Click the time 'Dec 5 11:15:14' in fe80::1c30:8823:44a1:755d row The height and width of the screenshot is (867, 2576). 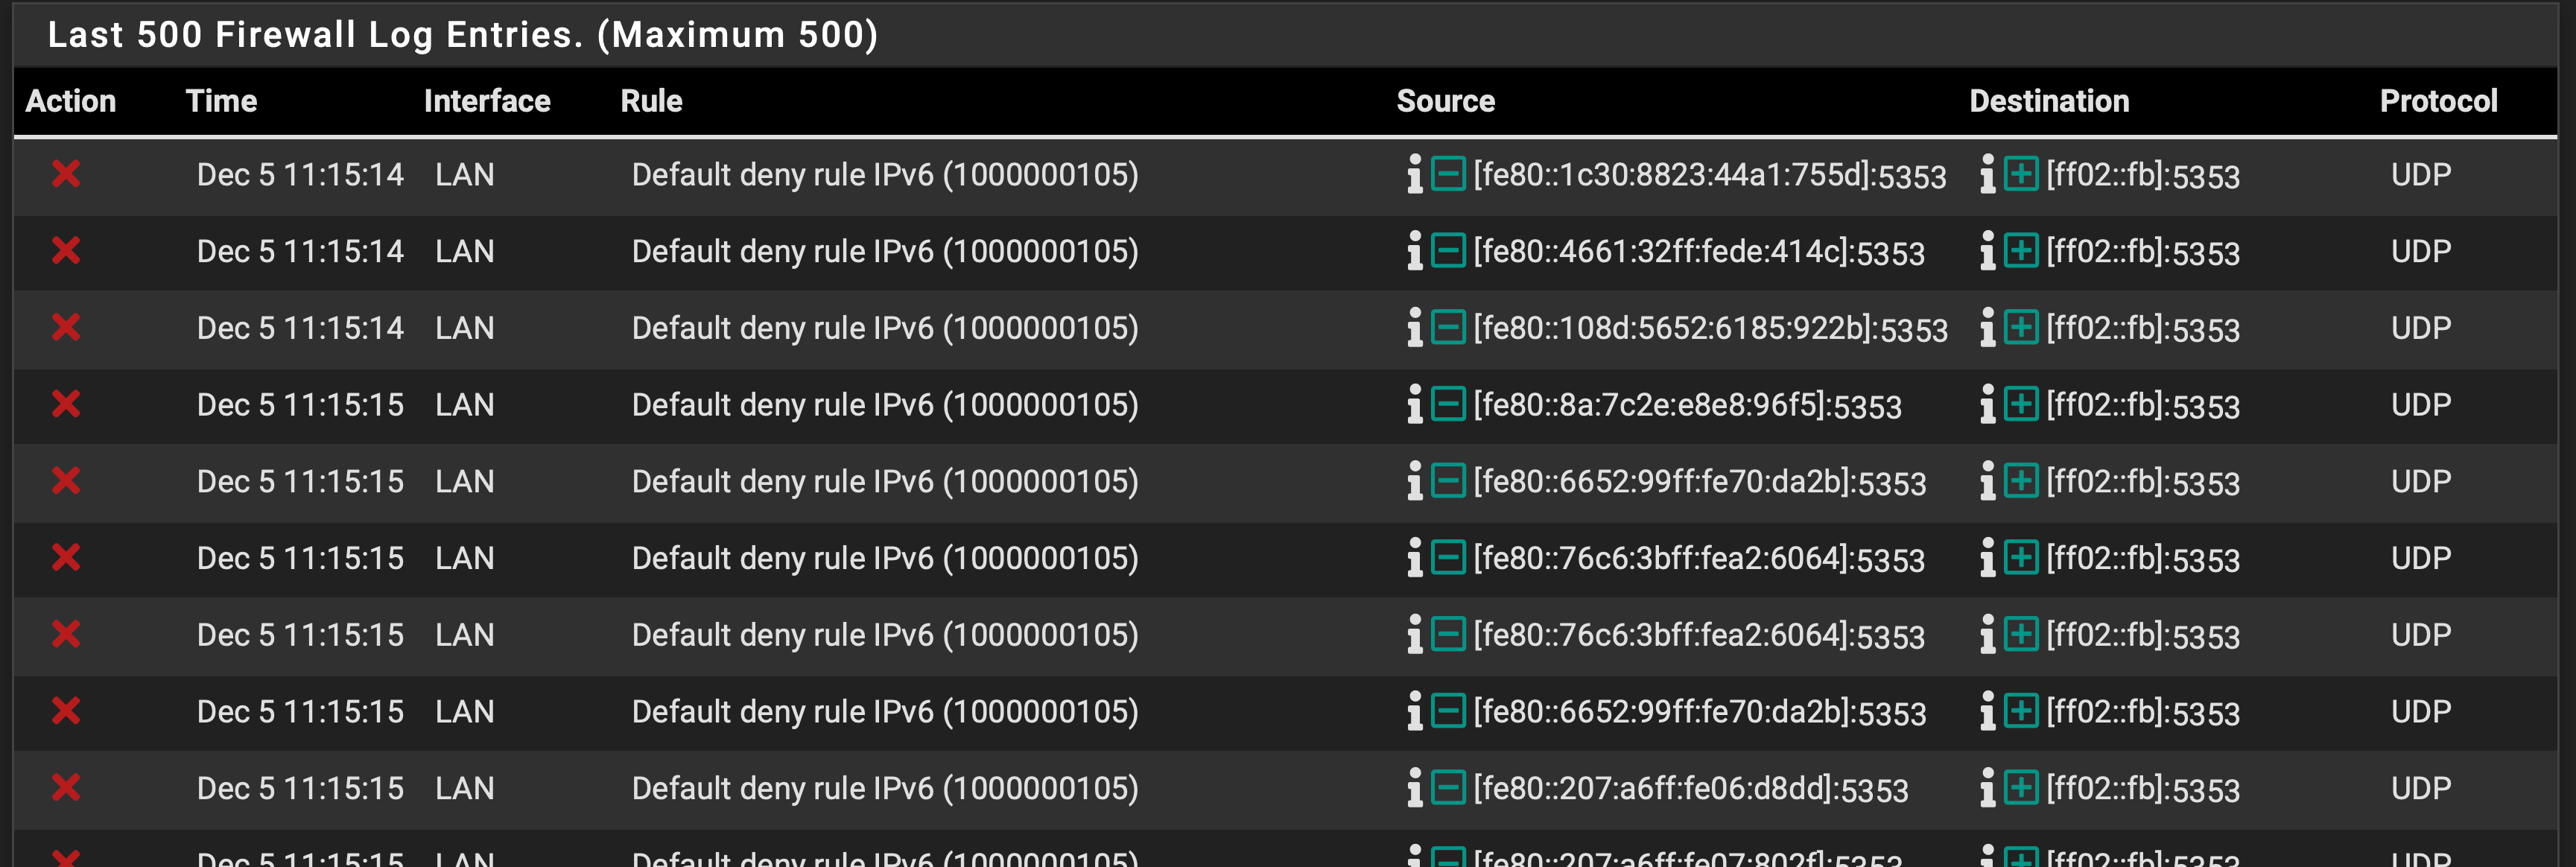tap(300, 175)
